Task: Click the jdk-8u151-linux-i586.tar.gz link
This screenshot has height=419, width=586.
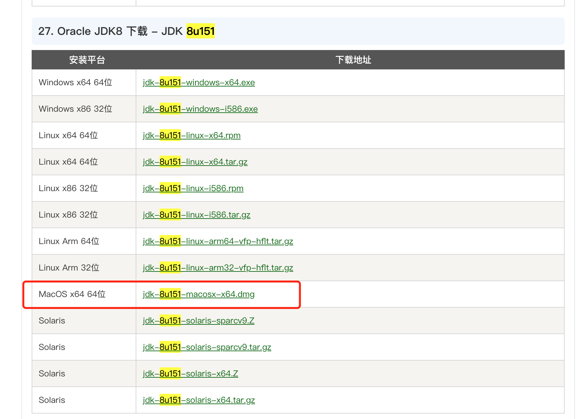Action: (x=196, y=215)
